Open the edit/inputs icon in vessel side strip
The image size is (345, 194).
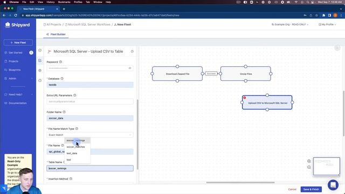click(x=40, y=60)
